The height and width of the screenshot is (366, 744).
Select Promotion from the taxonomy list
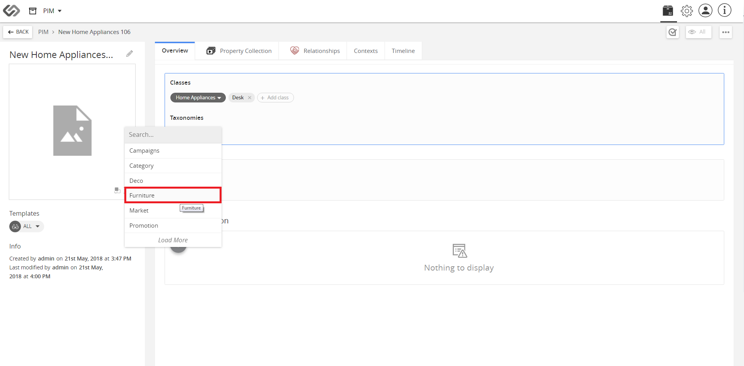[173, 226]
